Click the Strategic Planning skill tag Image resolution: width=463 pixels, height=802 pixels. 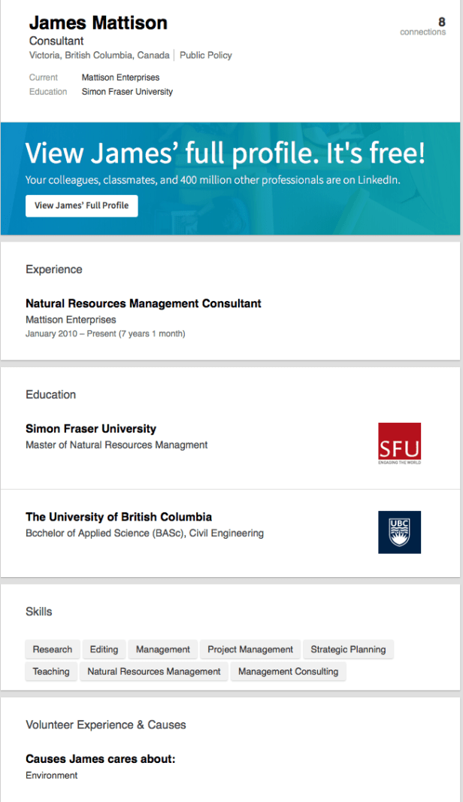click(348, 649)
